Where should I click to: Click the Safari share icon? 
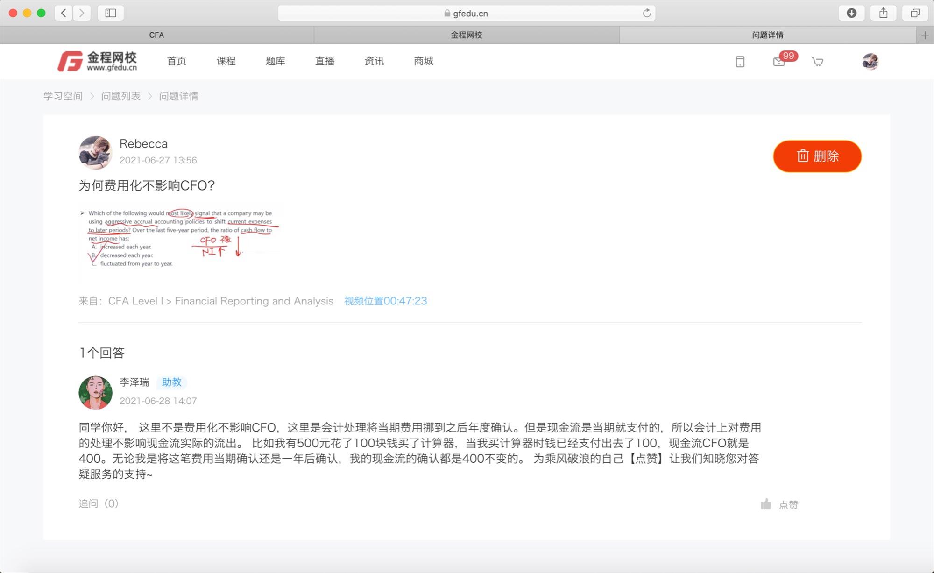click(x=883, y=13)
